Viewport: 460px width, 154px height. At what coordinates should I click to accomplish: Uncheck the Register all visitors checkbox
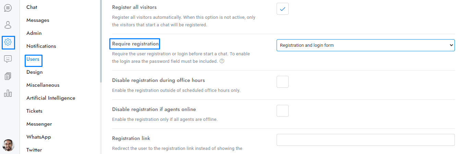coord(282,9)
